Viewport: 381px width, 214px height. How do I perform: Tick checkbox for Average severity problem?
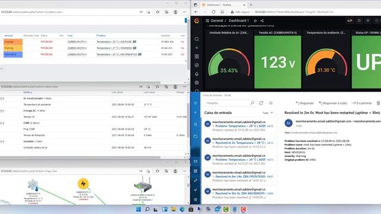pos(1,42)
